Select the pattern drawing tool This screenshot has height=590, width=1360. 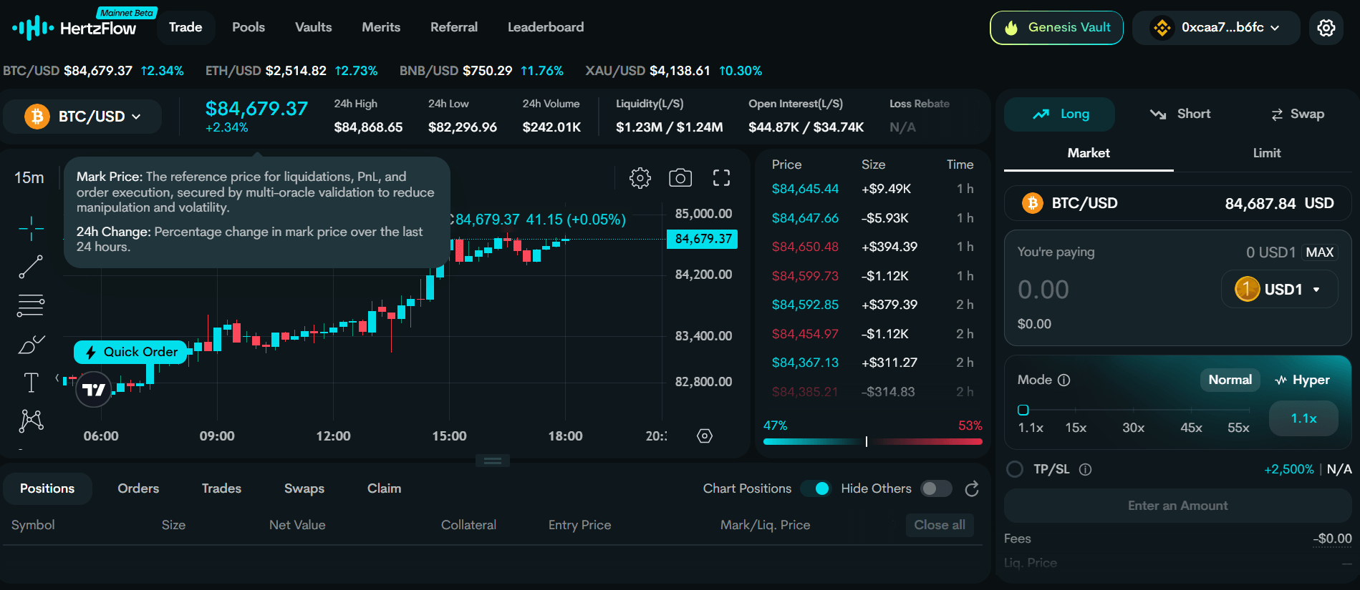pyautogui.click(x=31, y=421)
